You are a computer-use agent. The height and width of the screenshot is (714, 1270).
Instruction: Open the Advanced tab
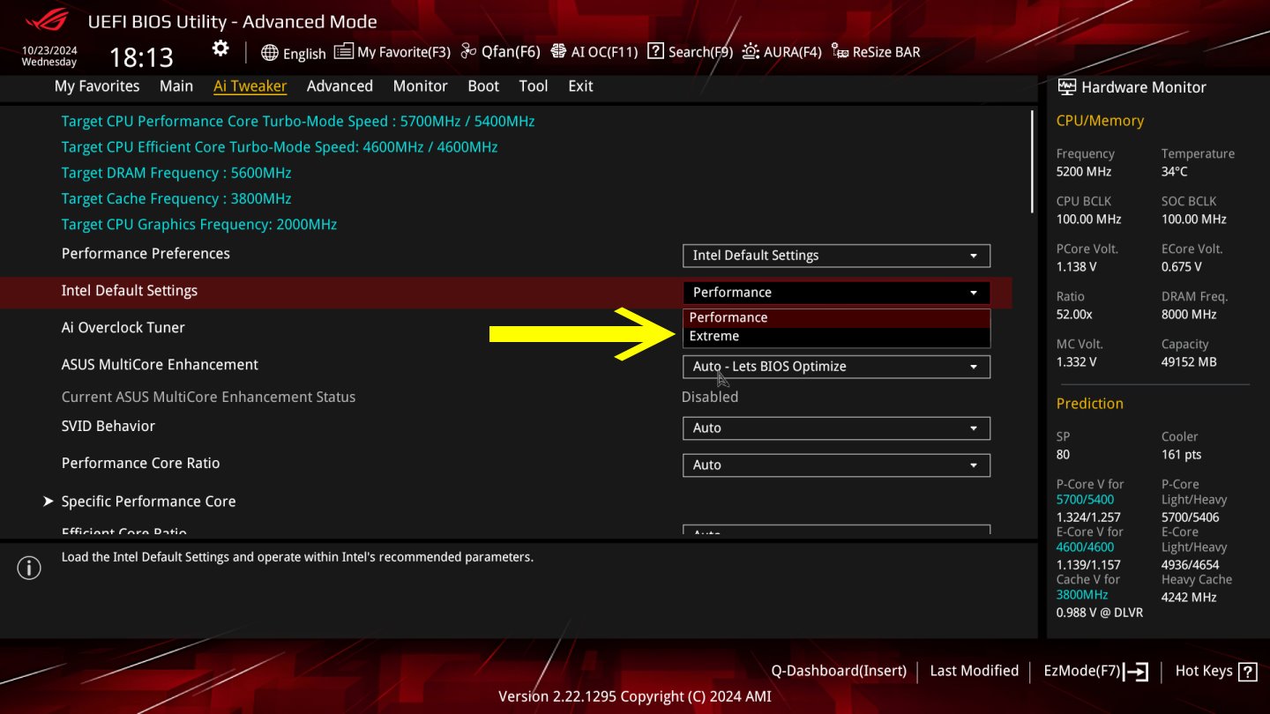coord(340,86)
